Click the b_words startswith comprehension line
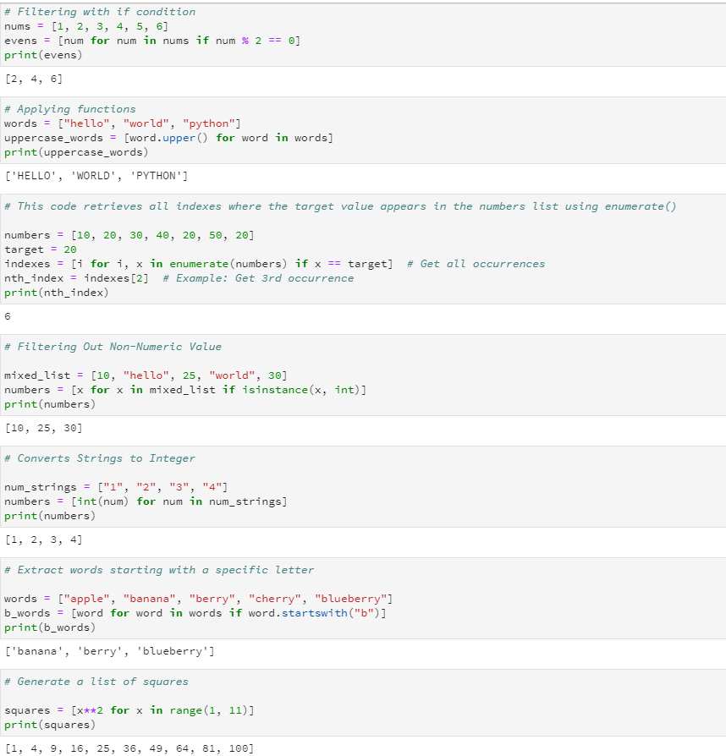The image size is (726, 756). (195, 613)
